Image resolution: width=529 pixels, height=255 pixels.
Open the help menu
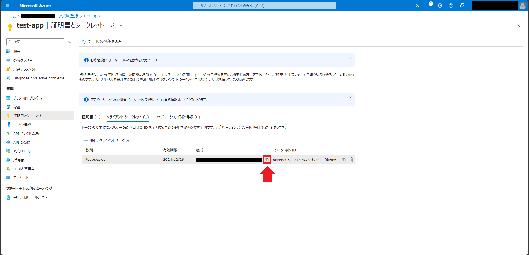point(451,6)
